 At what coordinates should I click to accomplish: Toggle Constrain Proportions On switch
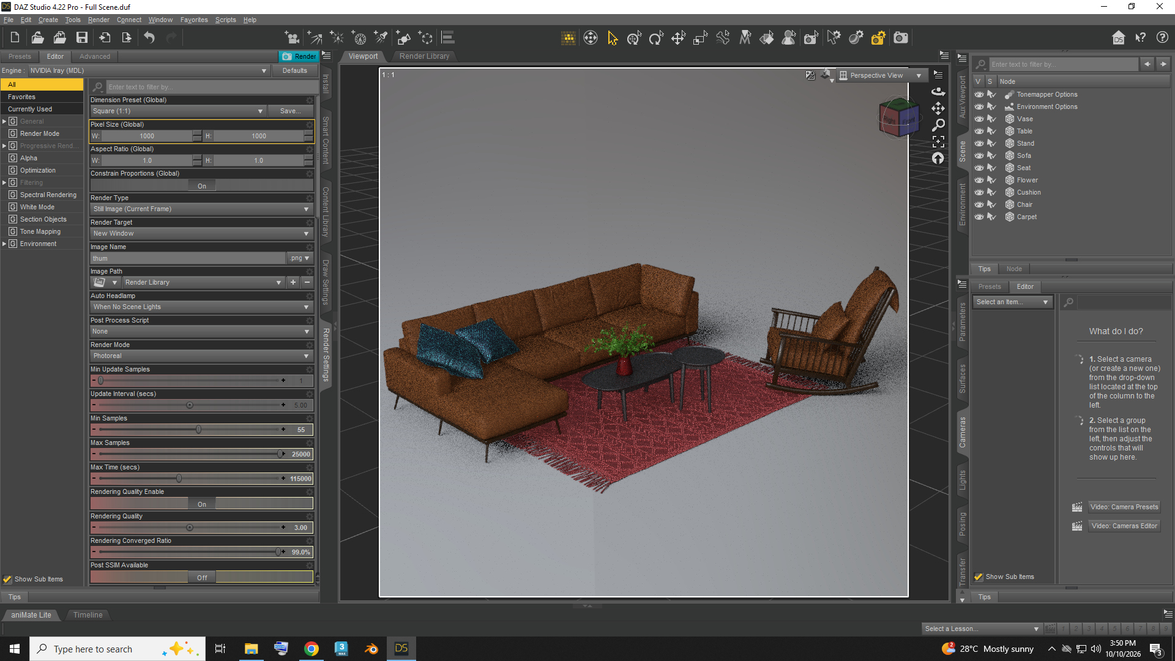click(202, 185)
